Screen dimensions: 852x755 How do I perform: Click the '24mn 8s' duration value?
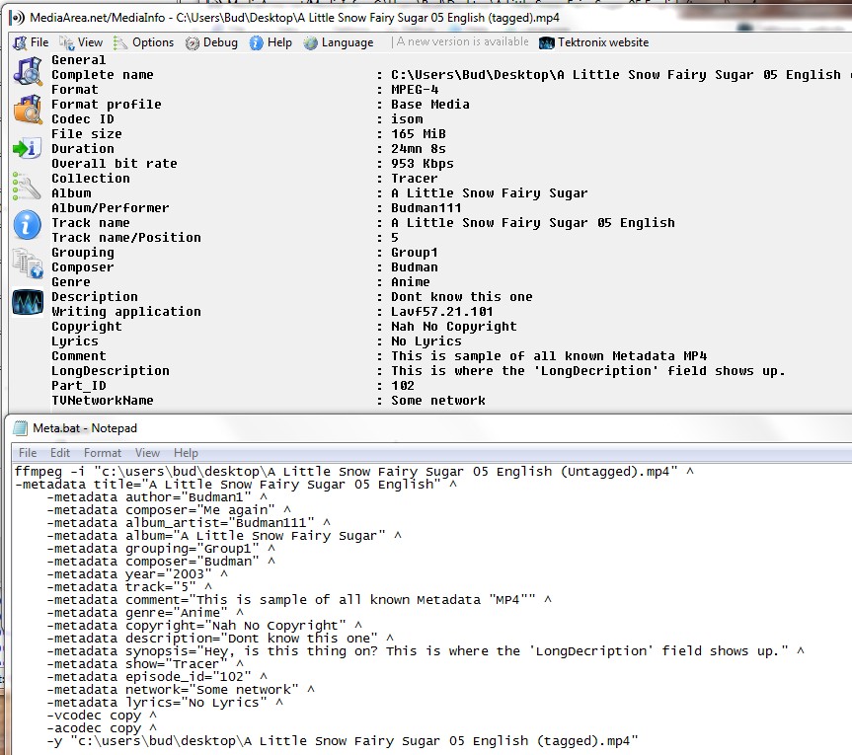pos(419,148)
